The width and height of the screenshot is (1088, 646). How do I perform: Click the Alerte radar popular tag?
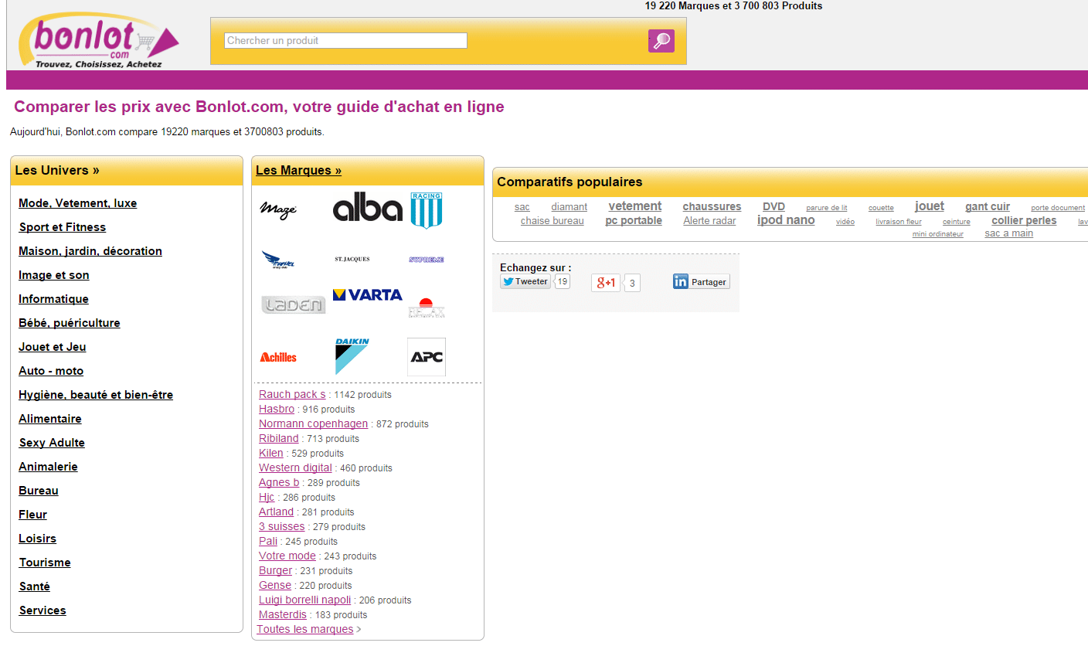pos(709,221)
